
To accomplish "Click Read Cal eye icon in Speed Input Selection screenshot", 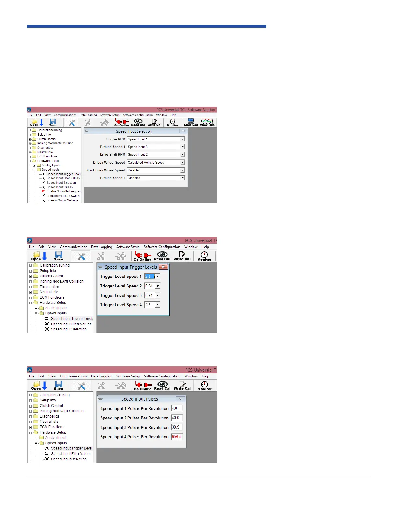I will (x=138, y=122).
